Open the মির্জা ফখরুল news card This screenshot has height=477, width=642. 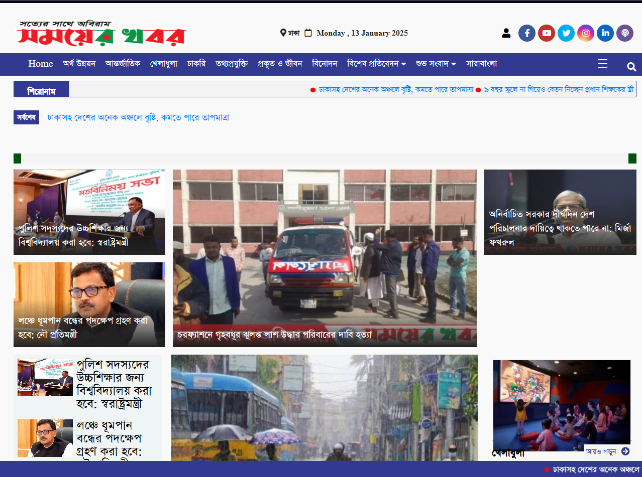click(560, 212)
